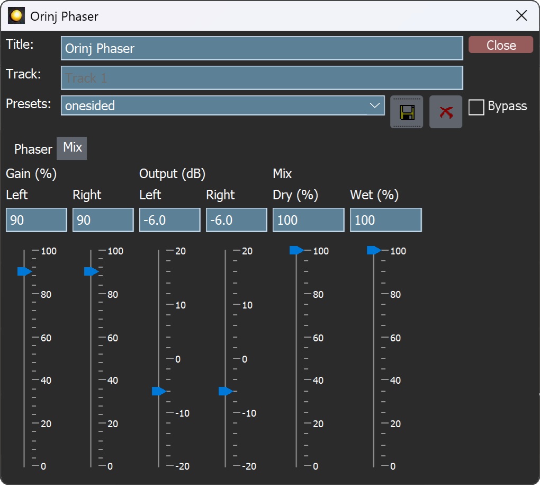Click the Gain Left value field
540x485 pixels.
(37, 220)
